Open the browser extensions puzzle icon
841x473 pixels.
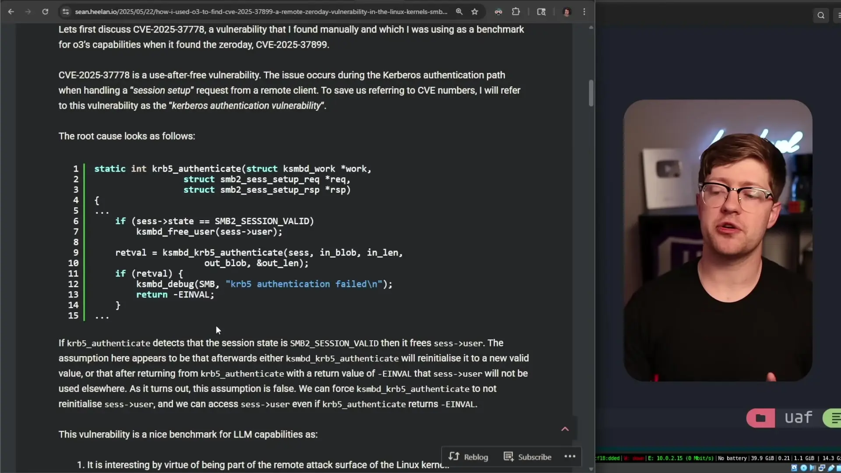[x=516, y=12]
